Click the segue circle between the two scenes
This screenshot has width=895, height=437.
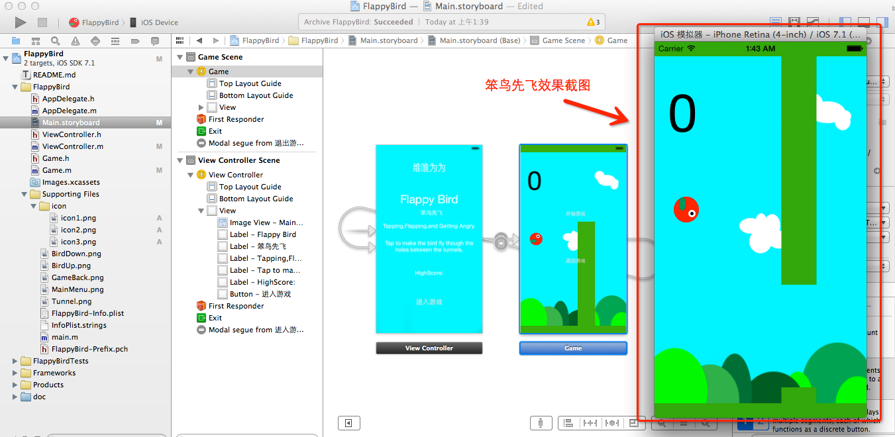click(x=501, y=241)
